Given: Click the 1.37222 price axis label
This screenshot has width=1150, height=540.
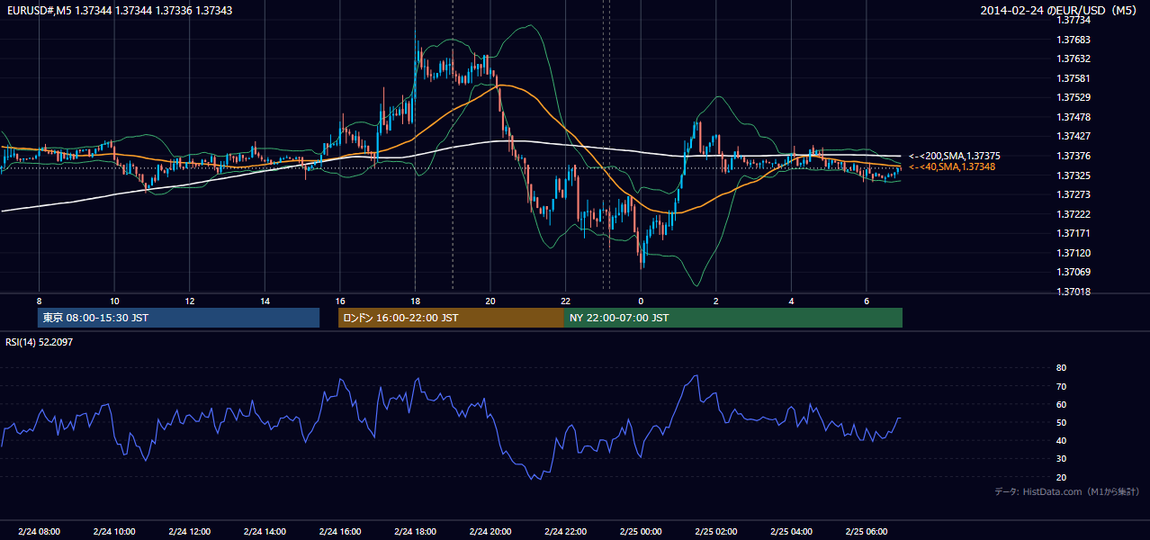Looking at the screenshot, I should coord(1074,214).
